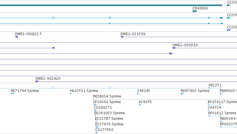Click the DME1-009J22.F label

click(28, 34)
